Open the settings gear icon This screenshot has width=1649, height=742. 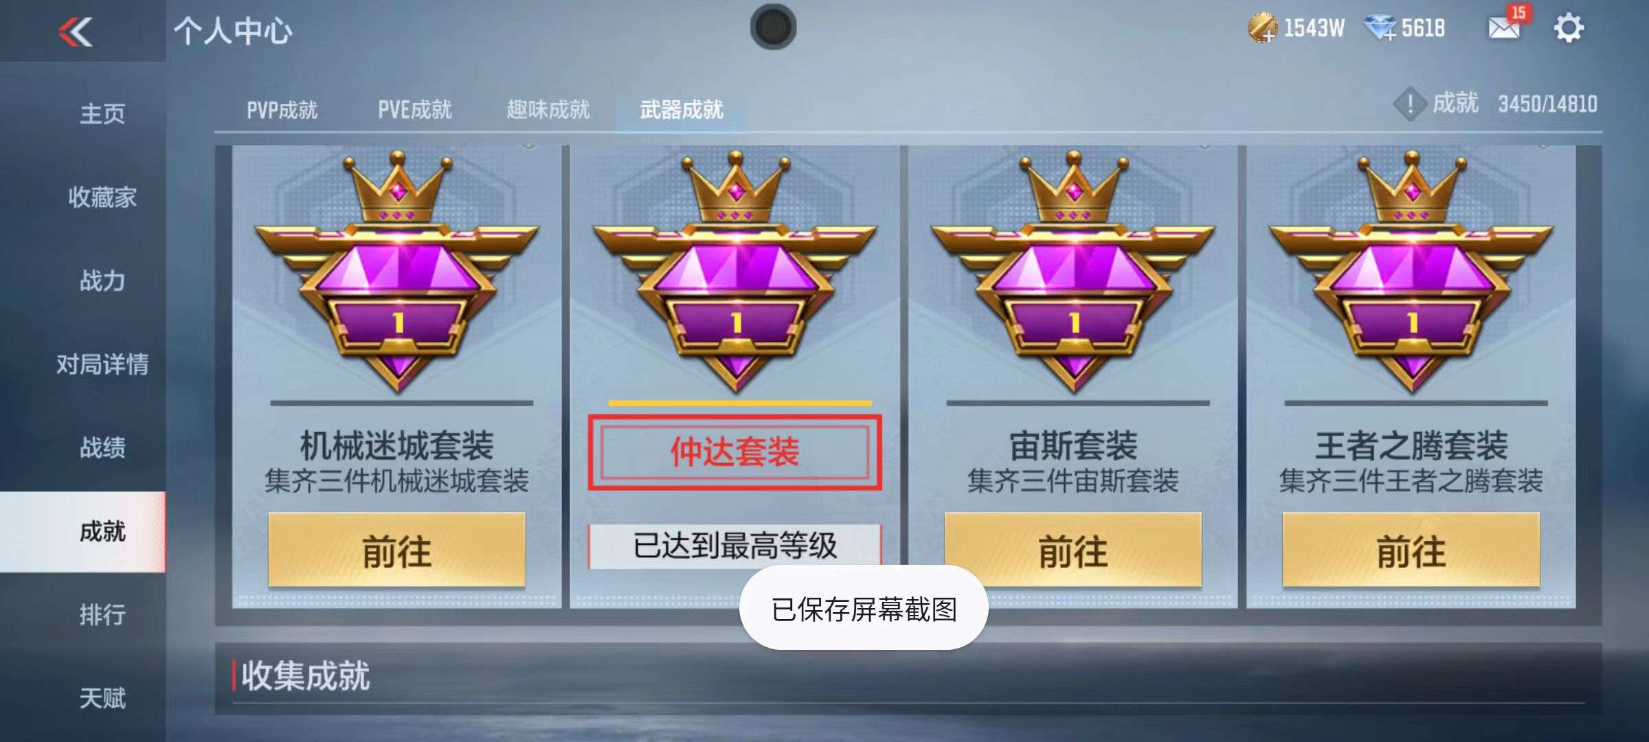[1569, 29]
